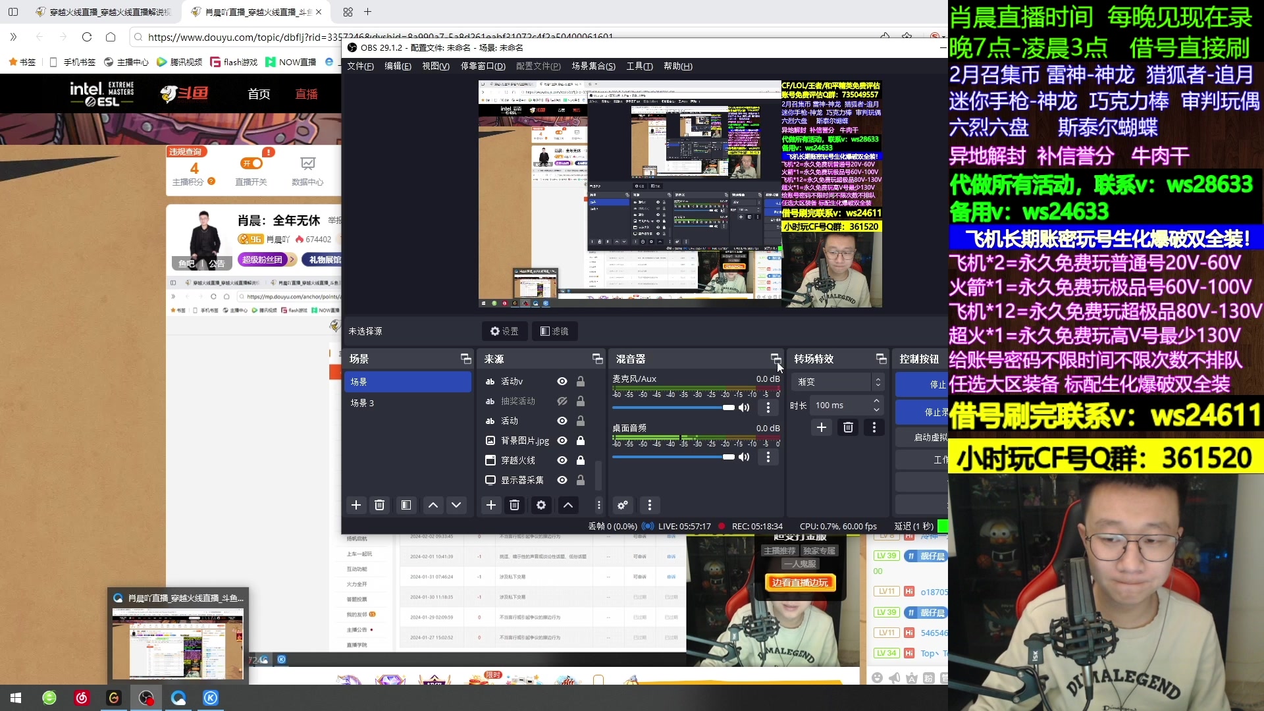Go to browser home page icon

coord(111,37)
